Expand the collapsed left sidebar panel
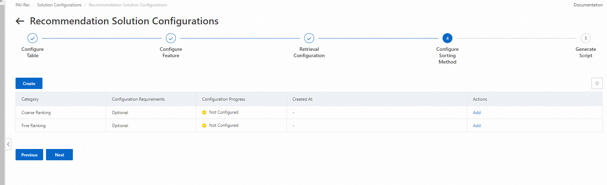Viewport: 607px width, 185px height. 8,144
